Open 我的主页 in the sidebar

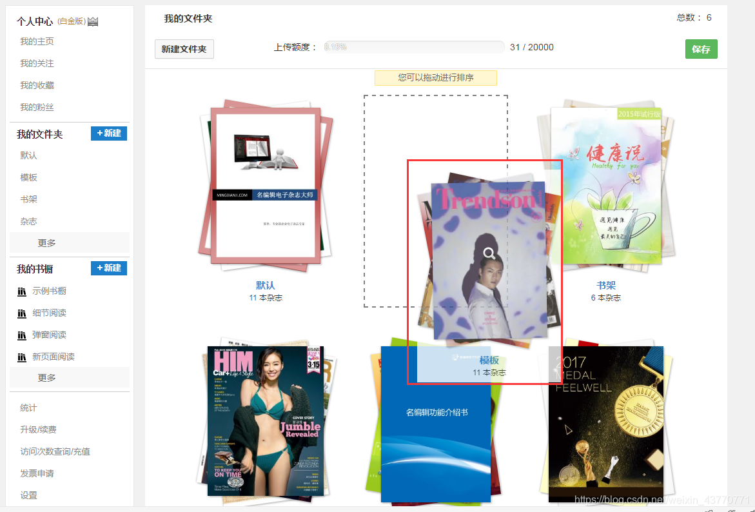click(37, 41)
